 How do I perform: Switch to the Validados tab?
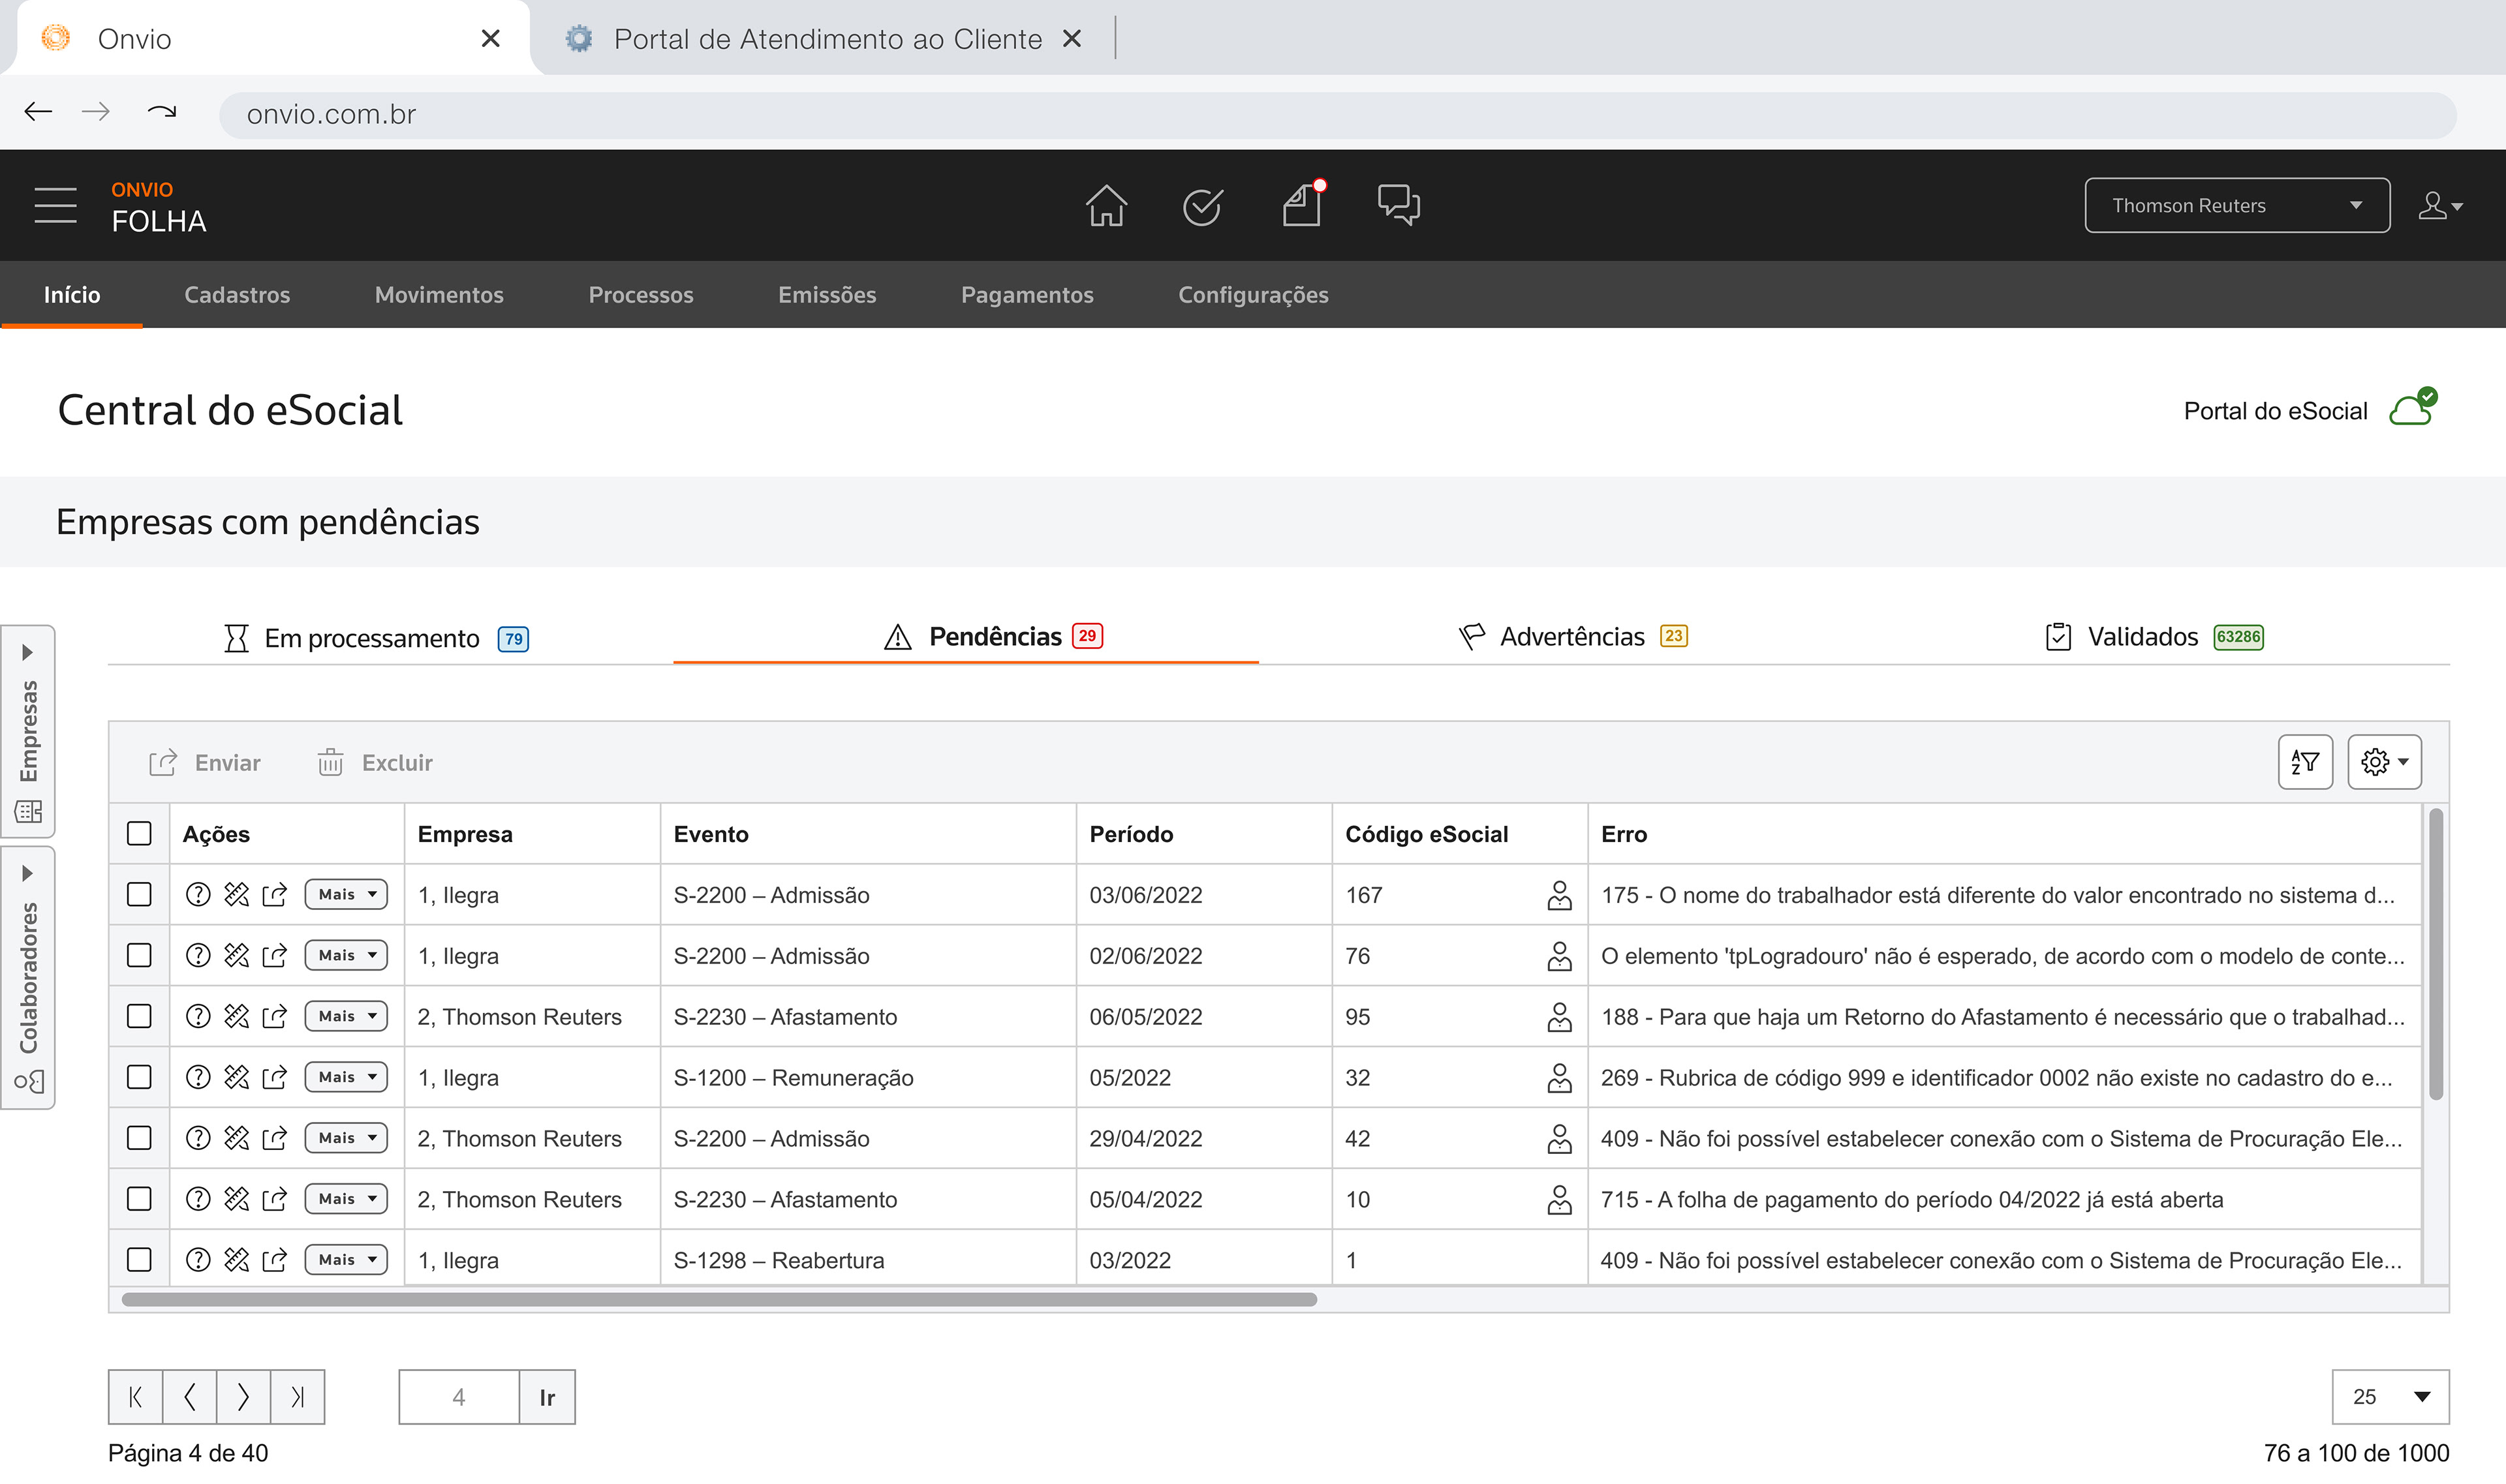pos(2155,637)
